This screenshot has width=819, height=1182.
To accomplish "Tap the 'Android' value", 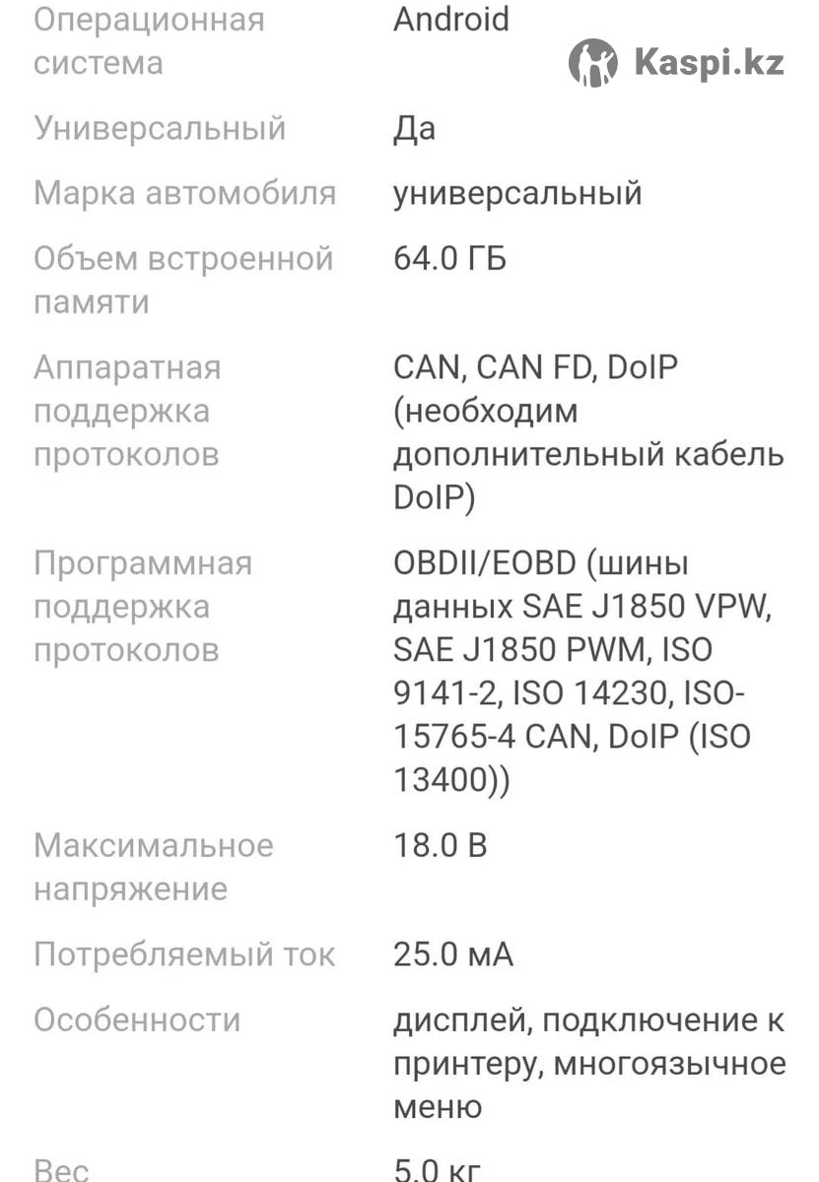I will 451,20.
